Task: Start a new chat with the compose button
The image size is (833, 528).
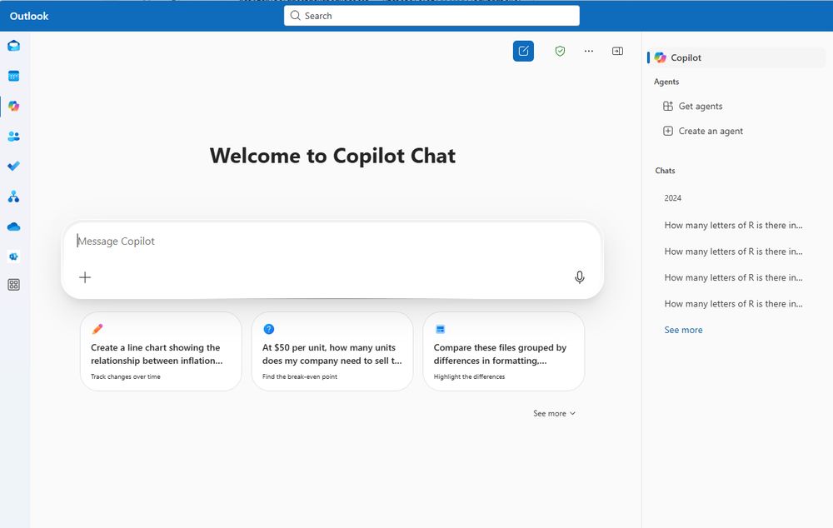Action: click(x=523, y=51)
